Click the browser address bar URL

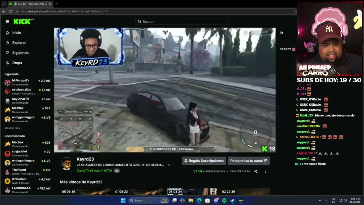(64, 11)
